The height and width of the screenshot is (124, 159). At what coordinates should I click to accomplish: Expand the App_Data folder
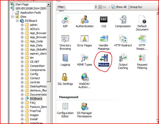coord(22,45)
